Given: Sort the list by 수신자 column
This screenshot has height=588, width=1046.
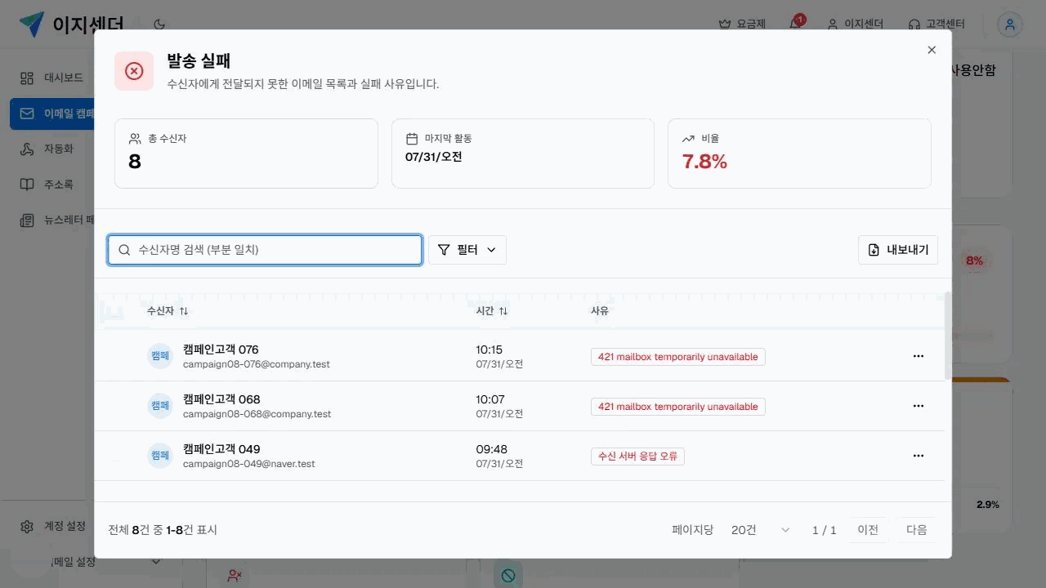Looking at the screenshot, I should click(168, 311).
